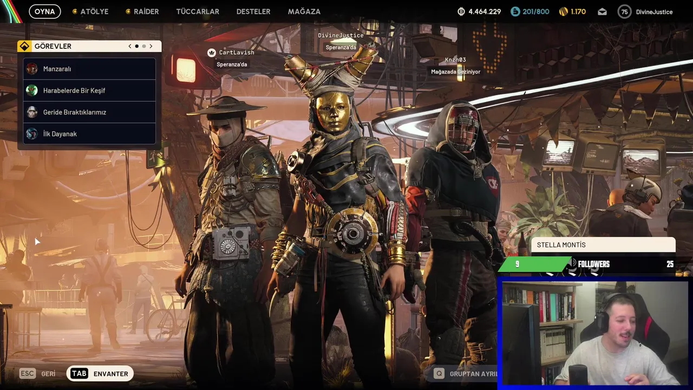
Task: Switch to the RAİDER tab
Action: click(x=142, y=11)
